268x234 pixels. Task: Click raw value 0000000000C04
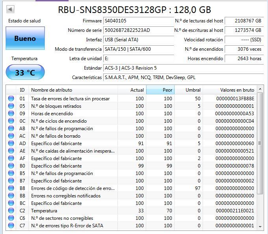[234, 121]
